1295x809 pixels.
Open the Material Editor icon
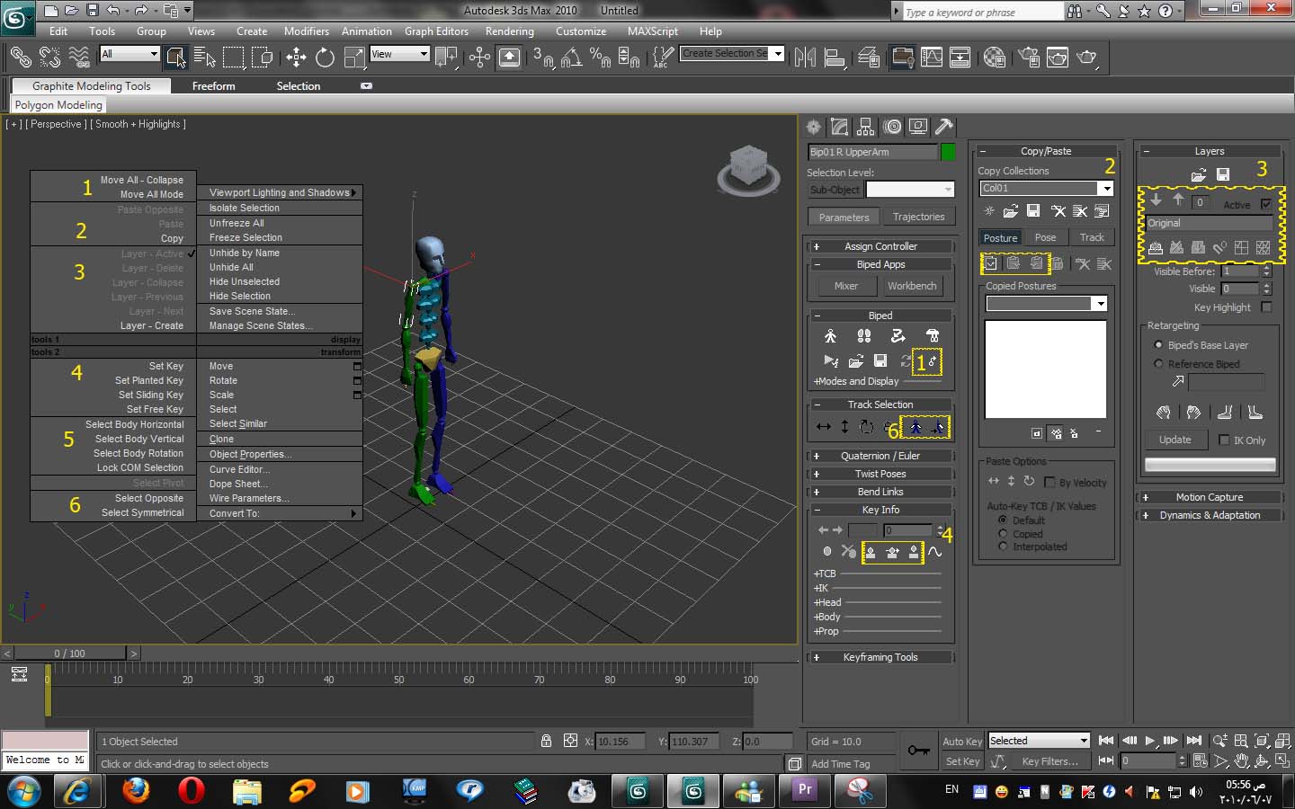point(994,58)
